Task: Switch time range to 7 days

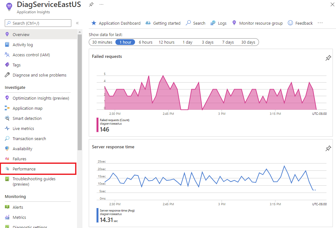Action: 228,42
